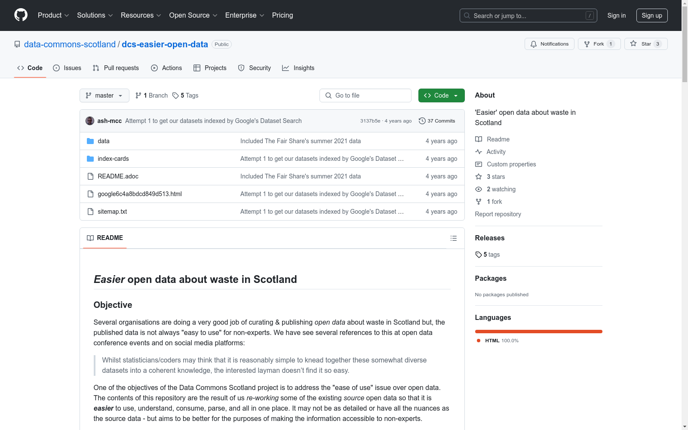The image size is (688, 430).
Task: Expand the Resources menu
Action: click(x=141, y=15)
